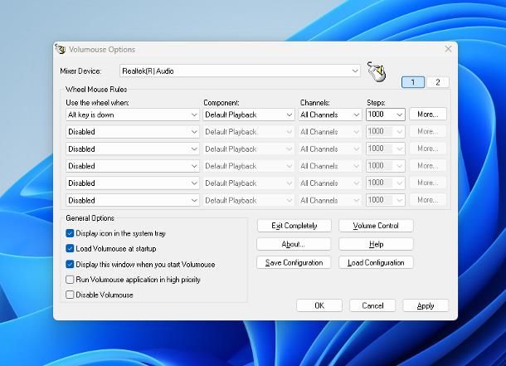
Task: Click the Cancel button
Action: (372, 305)
